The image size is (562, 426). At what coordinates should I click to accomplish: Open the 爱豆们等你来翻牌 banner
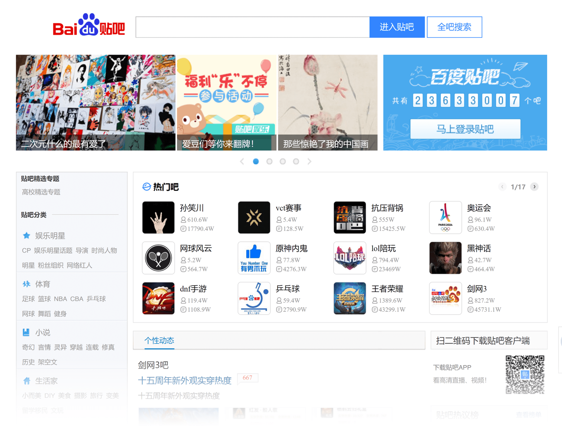coord(227,102)
